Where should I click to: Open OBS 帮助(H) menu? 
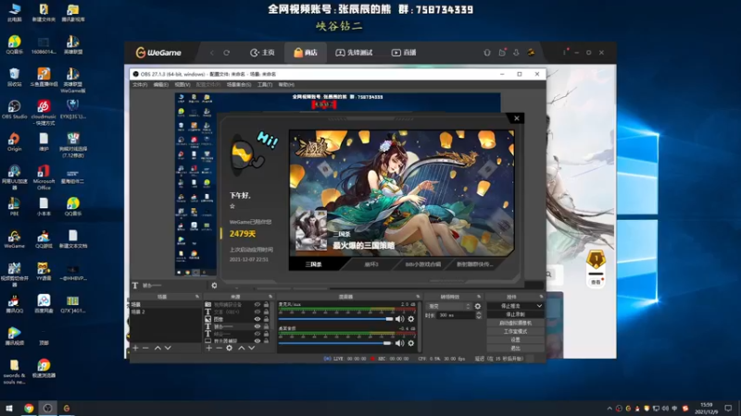click(286, 85)
